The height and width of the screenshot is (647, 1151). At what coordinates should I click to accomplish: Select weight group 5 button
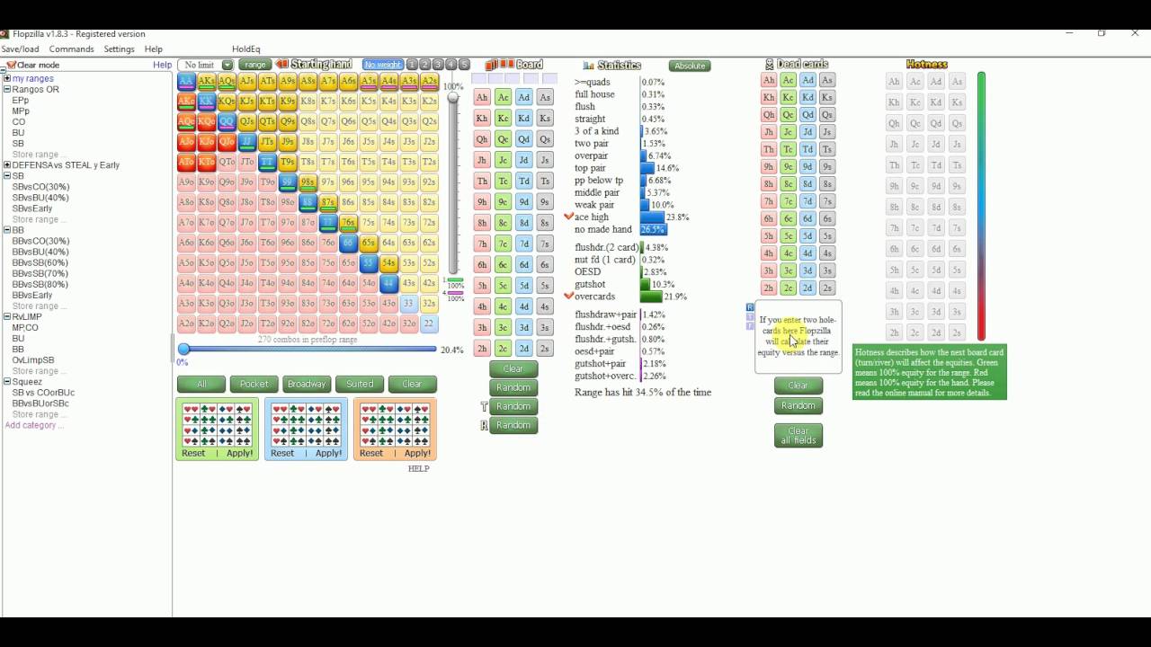(x=464, y=65)
